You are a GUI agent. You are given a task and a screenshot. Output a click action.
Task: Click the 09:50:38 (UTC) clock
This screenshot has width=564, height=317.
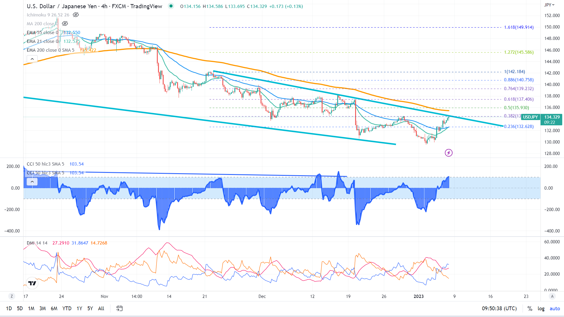click(x=499, y=308)
